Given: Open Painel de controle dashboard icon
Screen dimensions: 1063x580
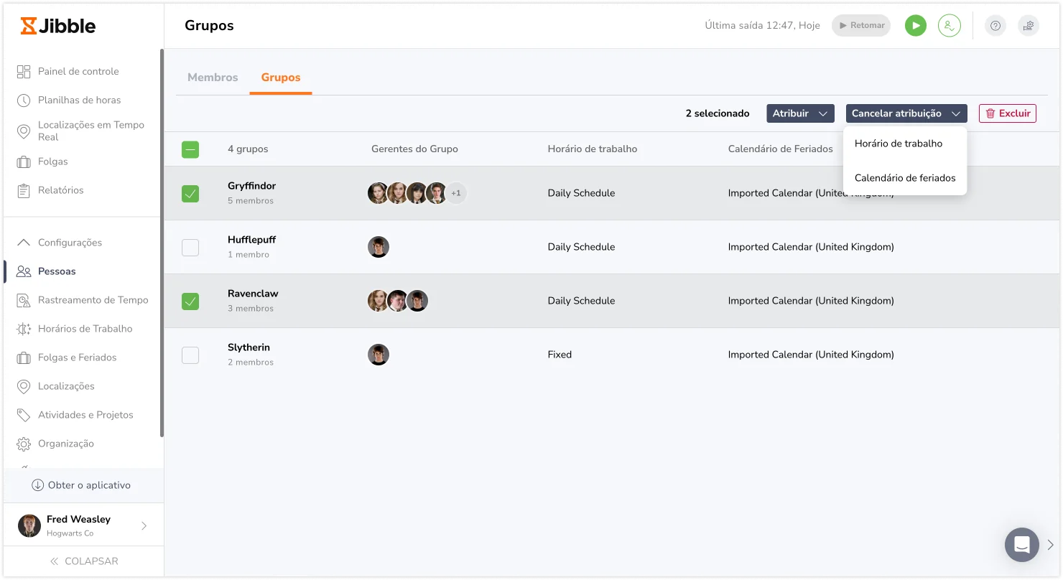Looking at the screenshot, I should point(24,71).
